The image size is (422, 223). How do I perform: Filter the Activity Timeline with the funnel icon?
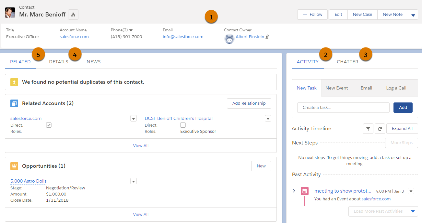point(368,129)
